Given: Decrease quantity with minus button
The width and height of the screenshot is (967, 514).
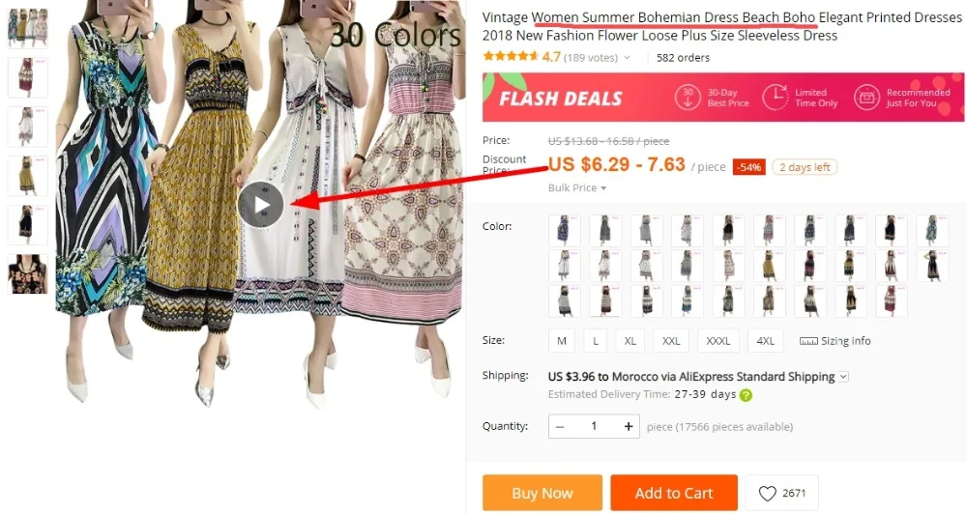Looking at the screenshot, I should 560,426.
